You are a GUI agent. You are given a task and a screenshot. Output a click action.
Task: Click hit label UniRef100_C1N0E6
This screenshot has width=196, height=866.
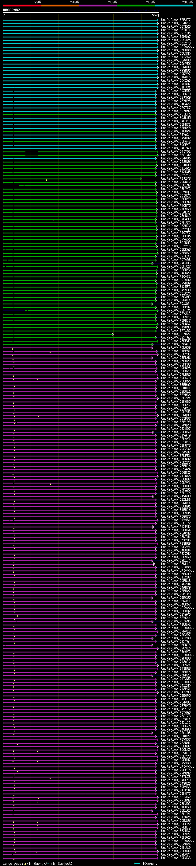pos(176,77)
